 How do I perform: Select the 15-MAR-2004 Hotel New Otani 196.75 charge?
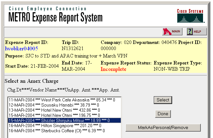click(x=64, y=115)
